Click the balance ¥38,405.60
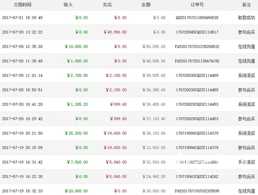 [154, 104]
